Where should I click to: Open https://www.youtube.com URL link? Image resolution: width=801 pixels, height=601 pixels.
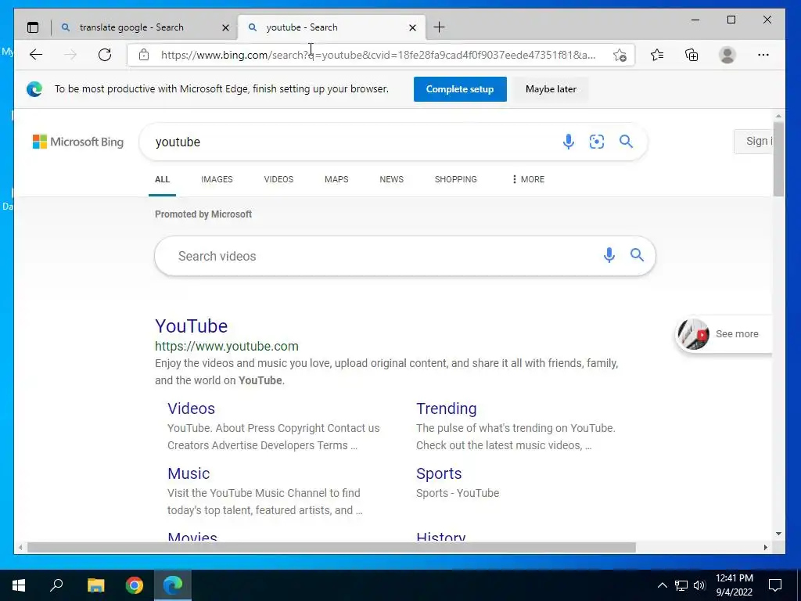click(x=226, y=346)
